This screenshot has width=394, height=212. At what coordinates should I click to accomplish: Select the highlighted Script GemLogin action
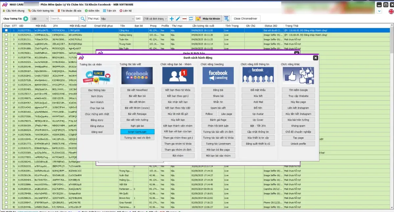137,132
